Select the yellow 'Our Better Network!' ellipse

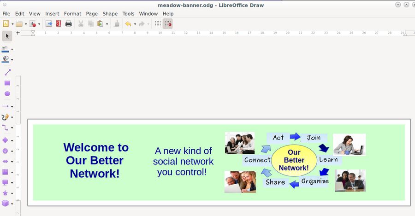pyautogui.click(x=294, y=160)
